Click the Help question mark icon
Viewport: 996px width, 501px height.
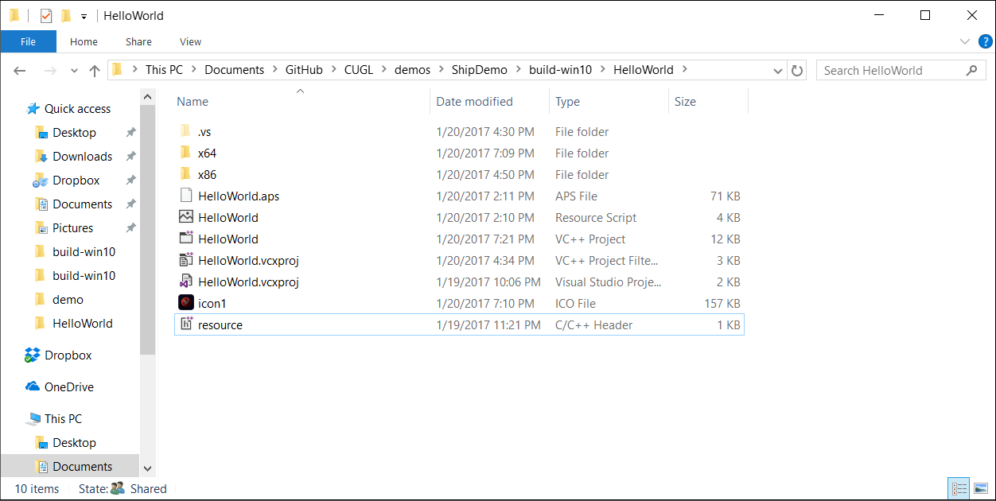point(985,41)
